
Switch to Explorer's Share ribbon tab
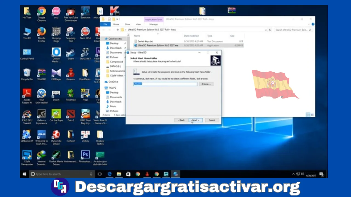click(x=128, y=24)
